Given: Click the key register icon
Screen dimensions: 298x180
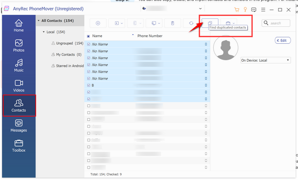Looking at the screenshot, I should pyautogui.click(x=245, y=9).
